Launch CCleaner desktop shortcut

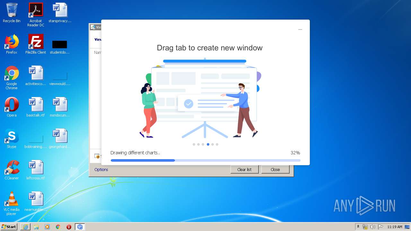12,170
